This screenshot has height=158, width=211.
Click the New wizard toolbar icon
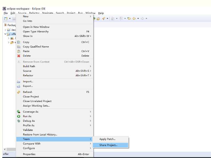[6, 19]
